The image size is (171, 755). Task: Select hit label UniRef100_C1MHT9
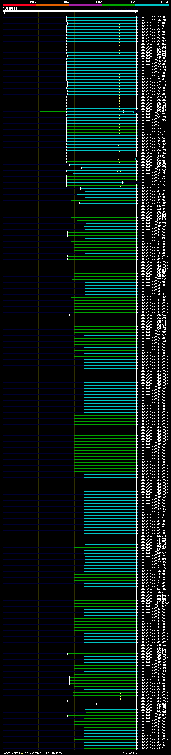click(153, 188)
